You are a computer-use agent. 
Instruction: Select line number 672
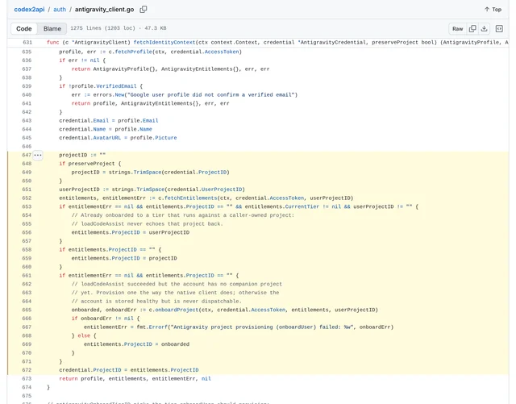27,370
